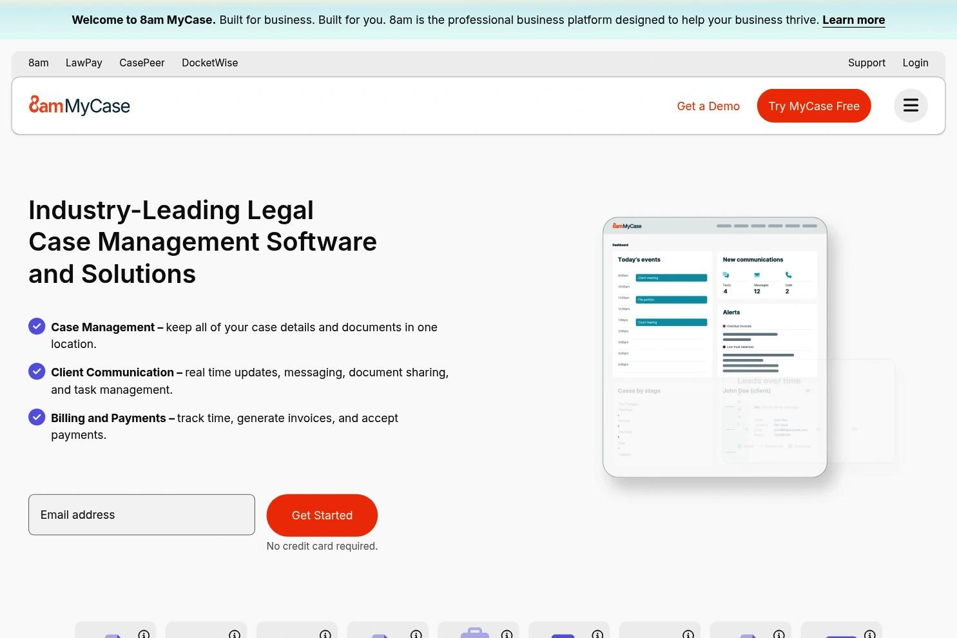Click the Try MyCase Free button
Screen dimensions: 957x638
point(814,106)
